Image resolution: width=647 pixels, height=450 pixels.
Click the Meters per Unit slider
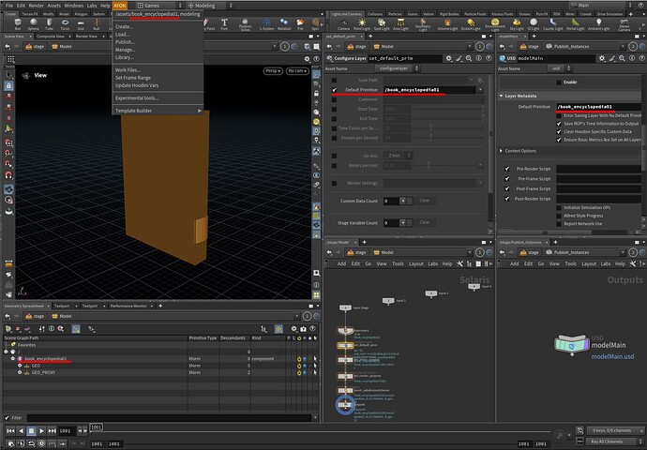click(x=445, y=165)
